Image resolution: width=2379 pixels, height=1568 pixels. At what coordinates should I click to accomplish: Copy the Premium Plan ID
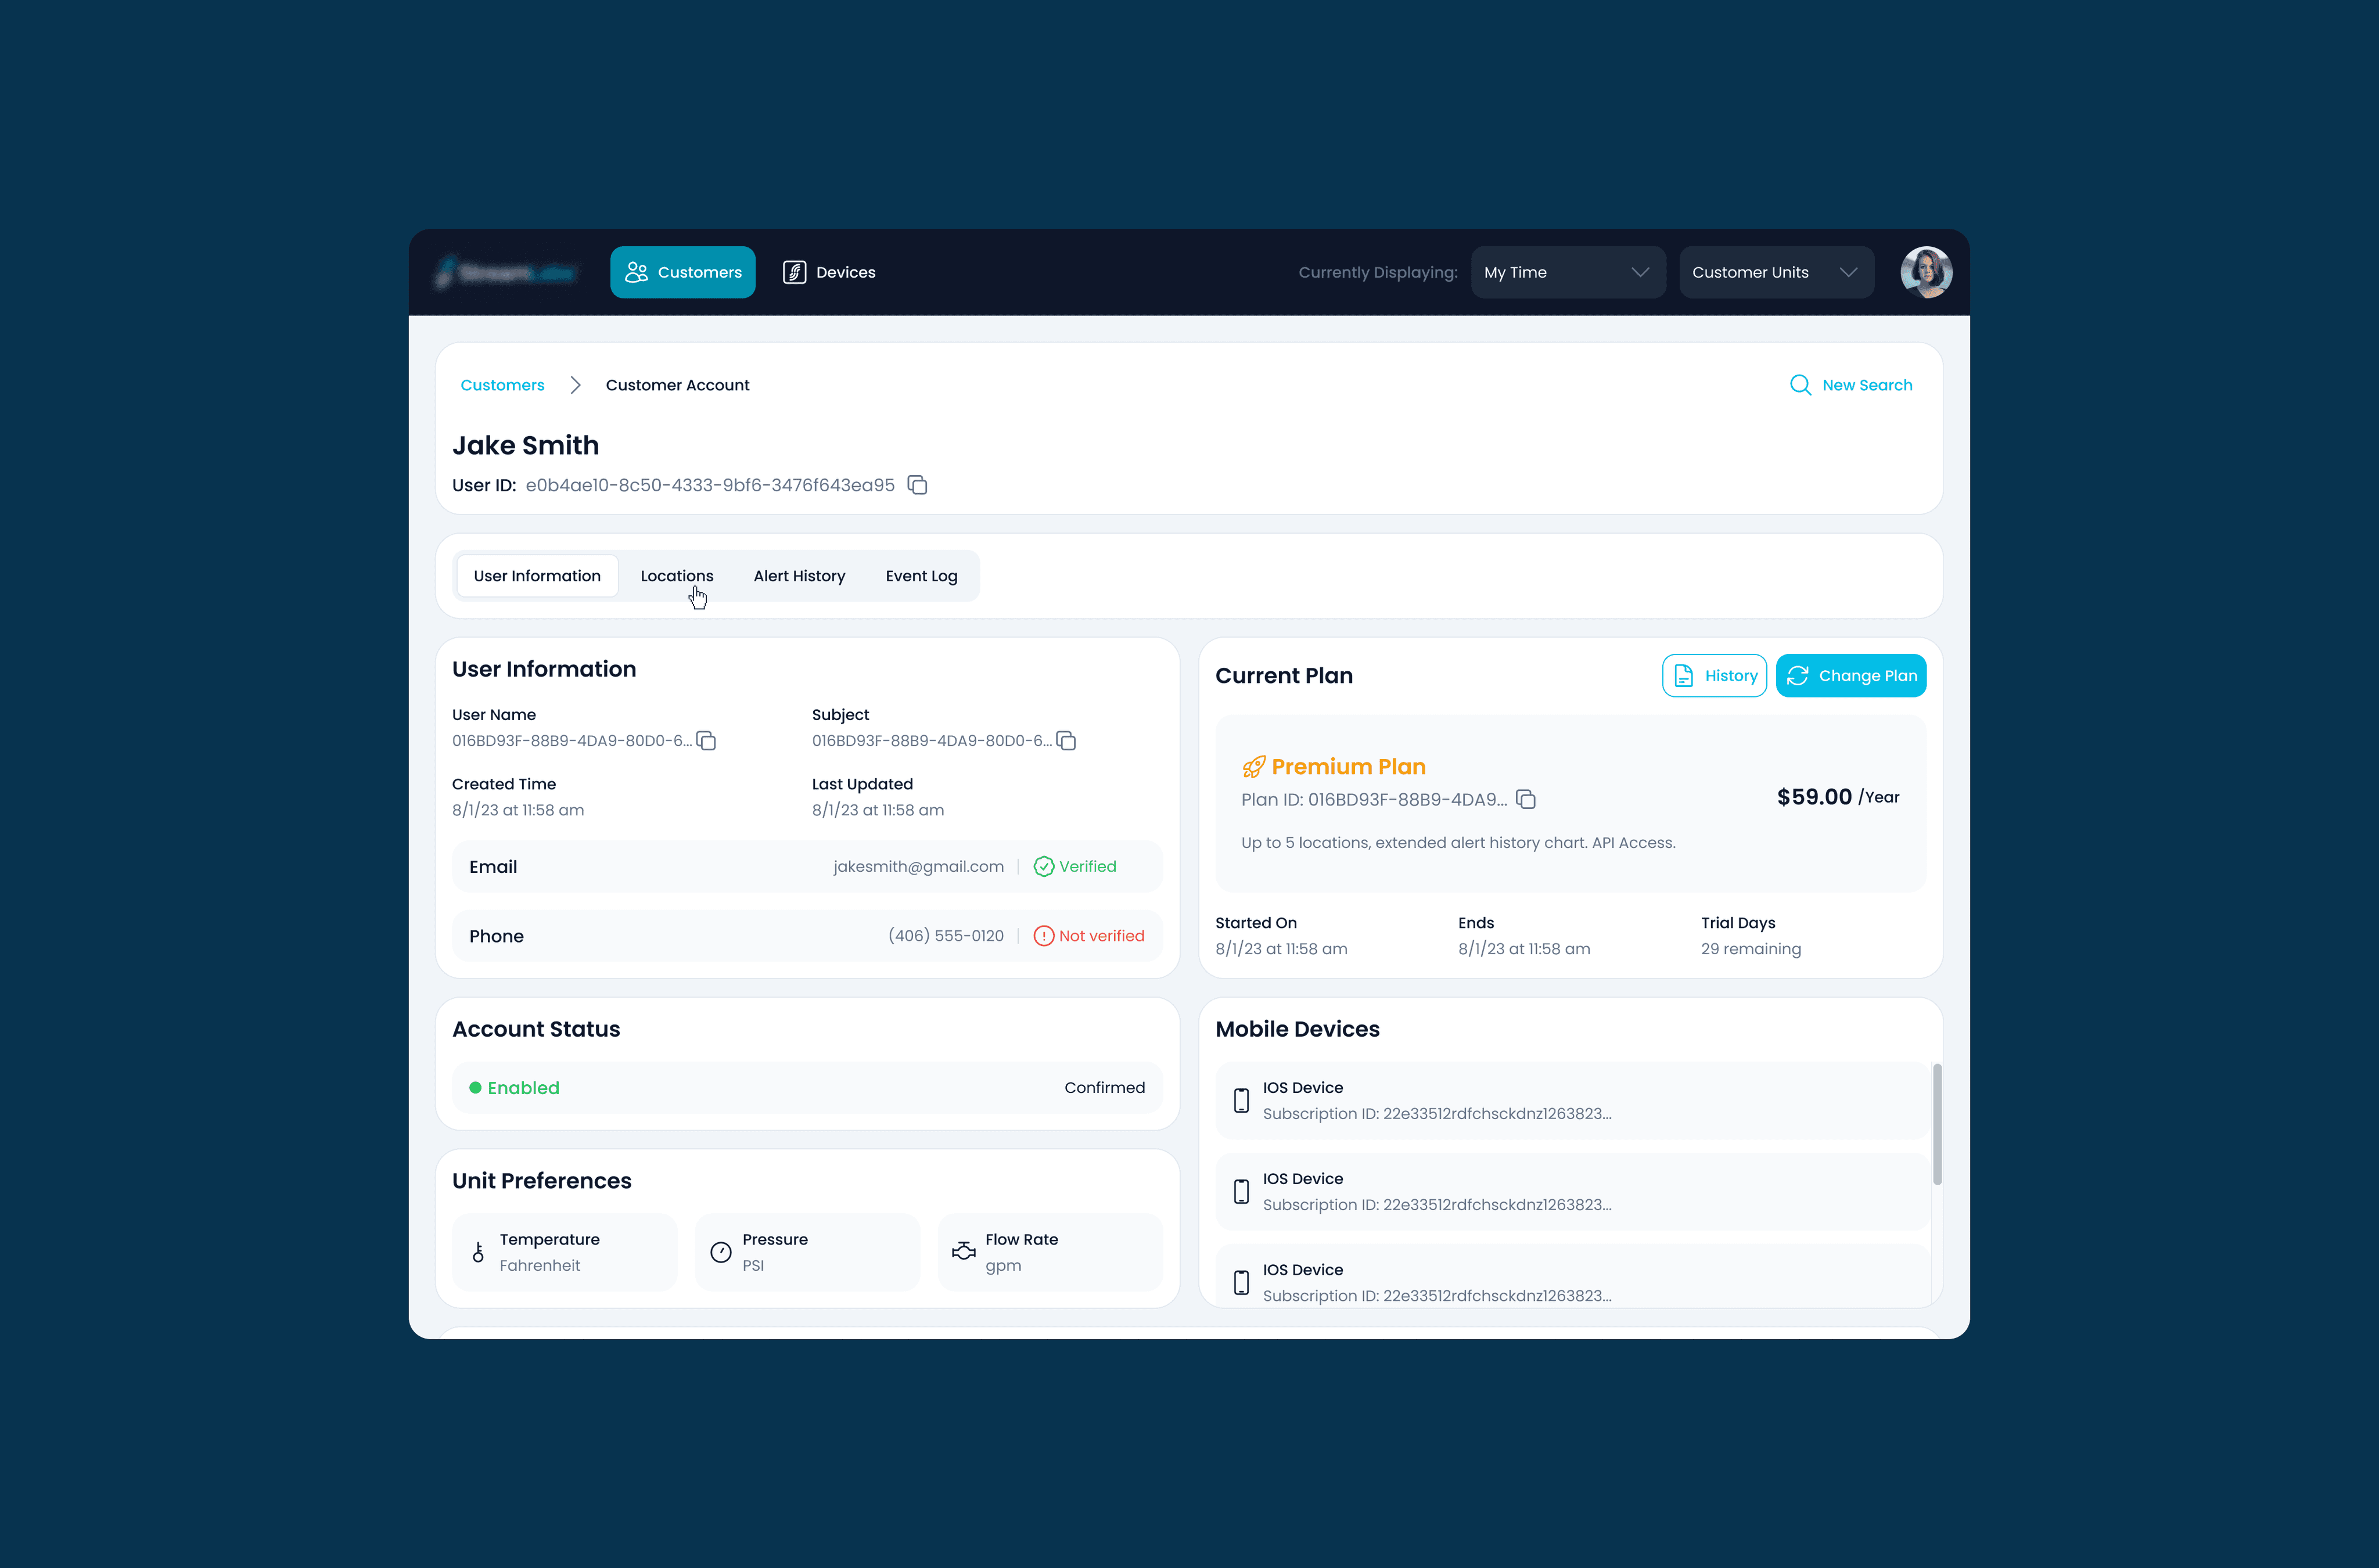click(x=1525, y=799)
